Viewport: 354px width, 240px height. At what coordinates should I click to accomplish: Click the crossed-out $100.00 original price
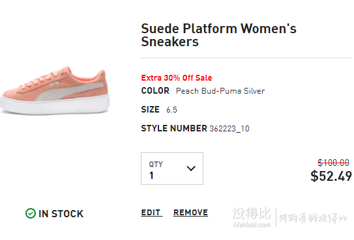tap(333, 163)
